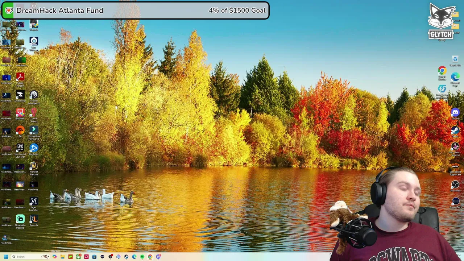Open the DouWan desktop shortcut
The width and height of the screenshot is (464, 261).
(20, 114)
